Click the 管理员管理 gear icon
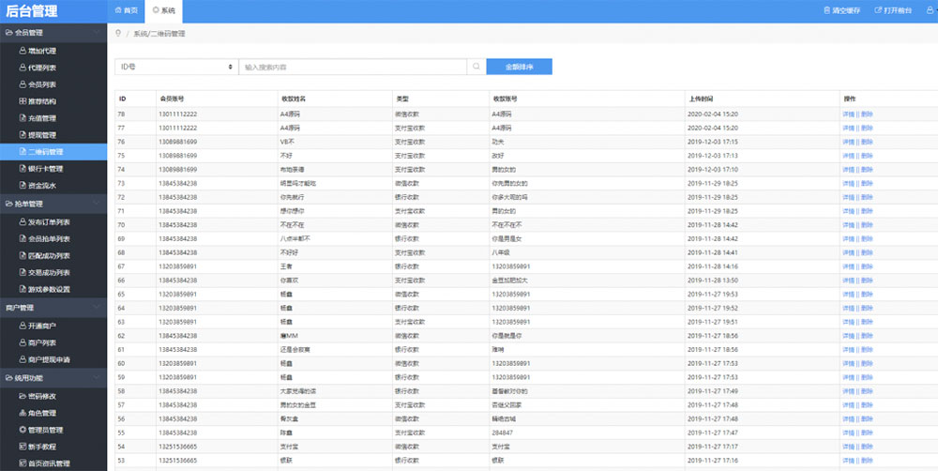The image size is (938, 471). click(23, 430)
